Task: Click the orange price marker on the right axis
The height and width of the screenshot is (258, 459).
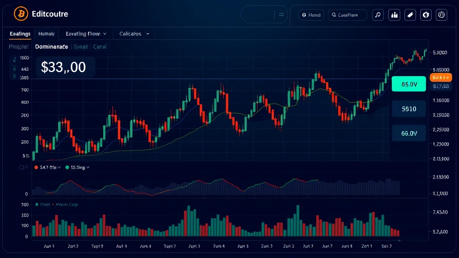Action: coord(441,77)
